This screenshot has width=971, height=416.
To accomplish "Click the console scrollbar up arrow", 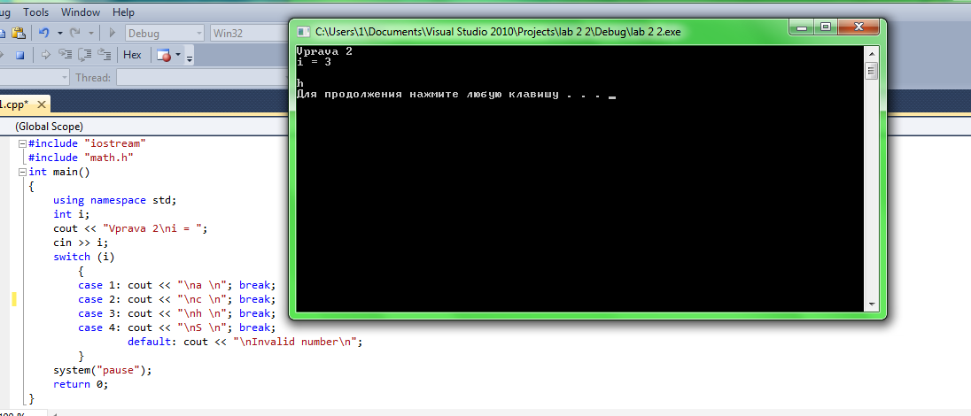I will click(x=871, y=52).
